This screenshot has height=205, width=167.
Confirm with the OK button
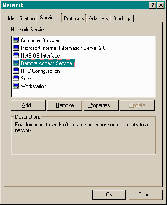point(109,195)
